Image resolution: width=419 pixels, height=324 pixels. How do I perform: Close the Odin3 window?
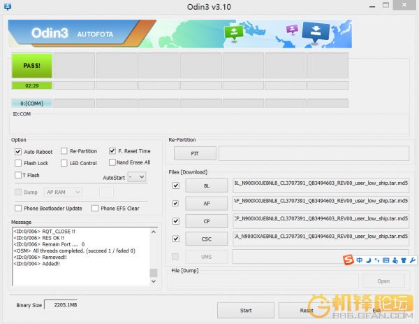point(404,5)
